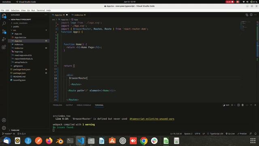
Task: Open reportWebVitals.ts in the explorer
Action: pyautogui.click(x=23, y=59)
